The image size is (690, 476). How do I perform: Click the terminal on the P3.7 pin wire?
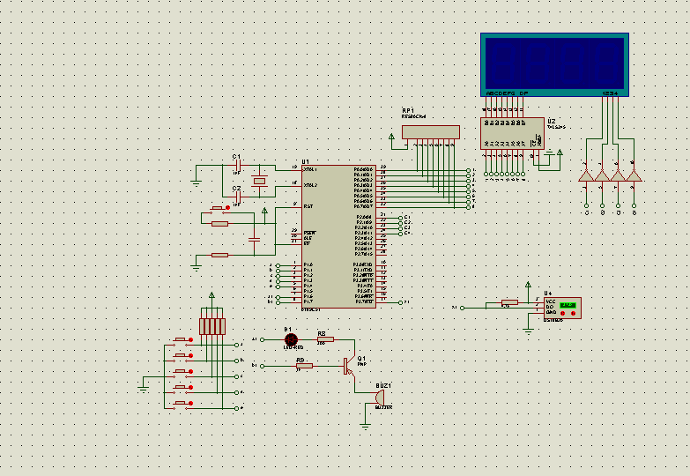(x=400, y=302)
